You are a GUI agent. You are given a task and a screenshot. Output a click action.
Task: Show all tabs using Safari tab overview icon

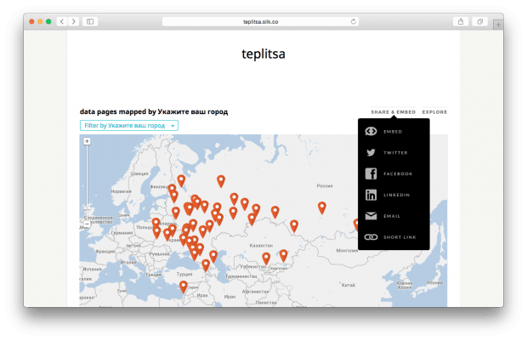(480, 20)
